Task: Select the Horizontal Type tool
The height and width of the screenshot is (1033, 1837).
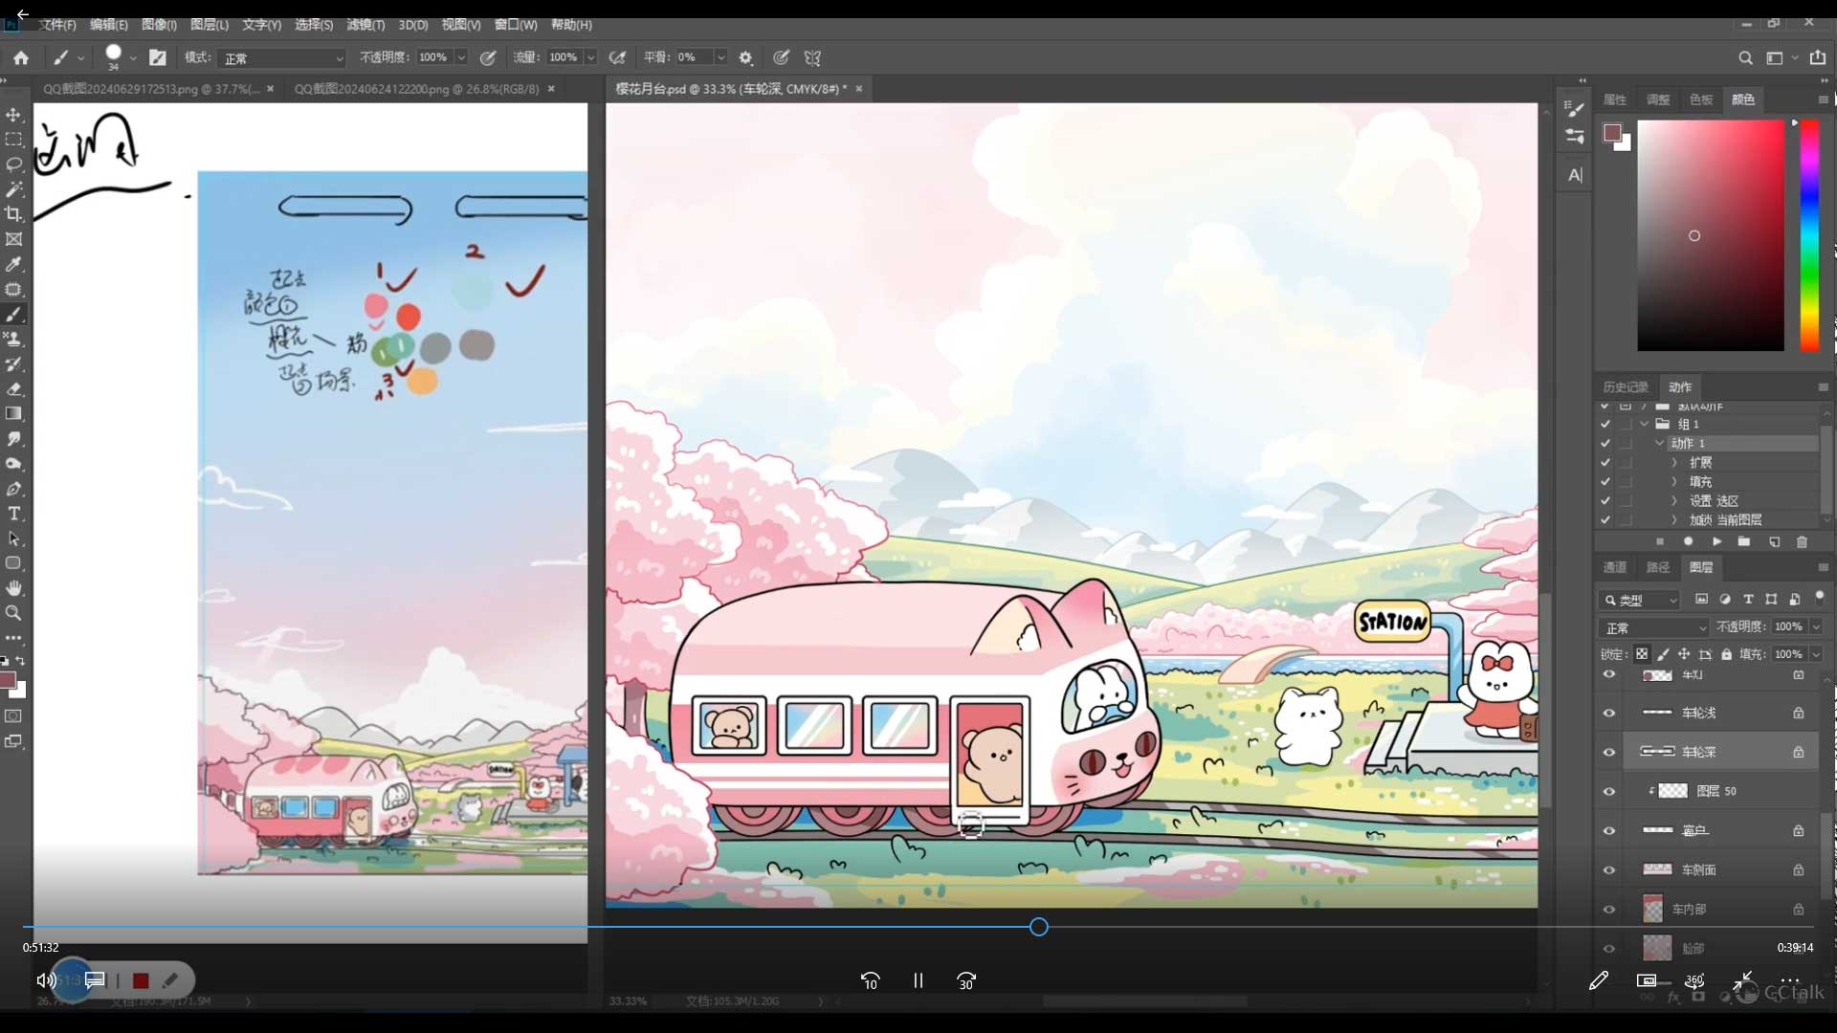Action: (x=13, y=514)
